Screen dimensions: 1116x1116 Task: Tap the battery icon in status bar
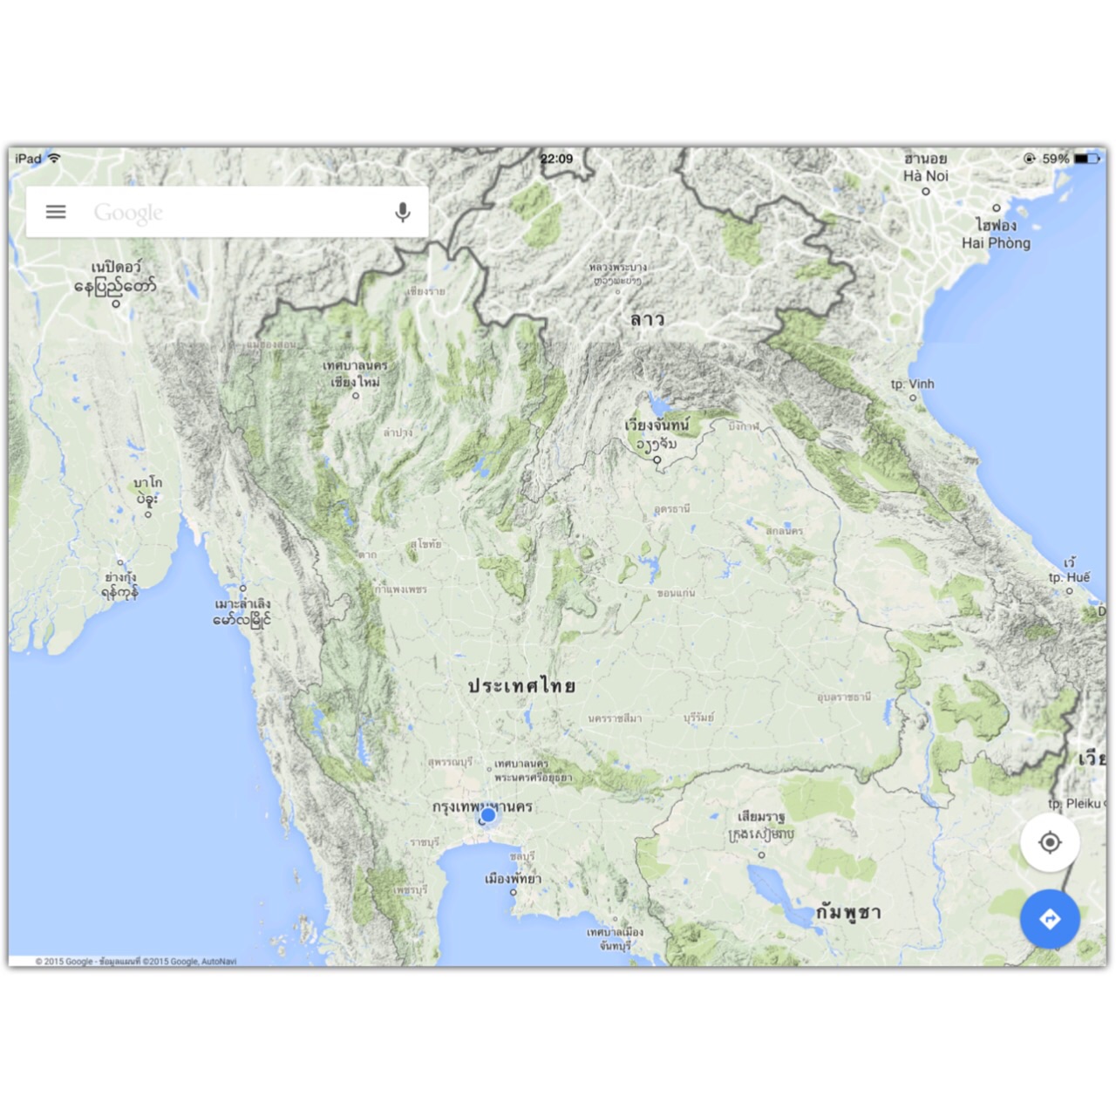tap(1086, 159)
